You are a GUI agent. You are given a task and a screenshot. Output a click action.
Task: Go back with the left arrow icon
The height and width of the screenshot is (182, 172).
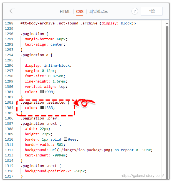coord(12,11)
